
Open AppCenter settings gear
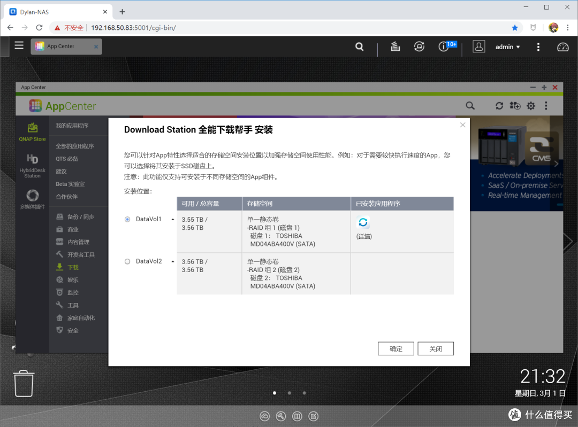531,106
